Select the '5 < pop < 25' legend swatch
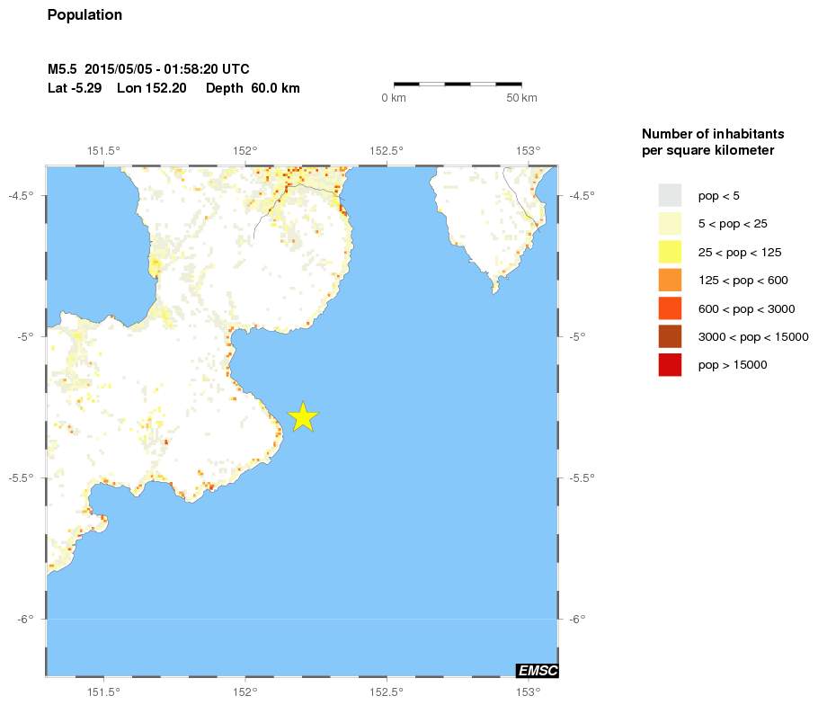Image resolution: width=818 pixels, height=705 pixels. click(x=670, y=224)
